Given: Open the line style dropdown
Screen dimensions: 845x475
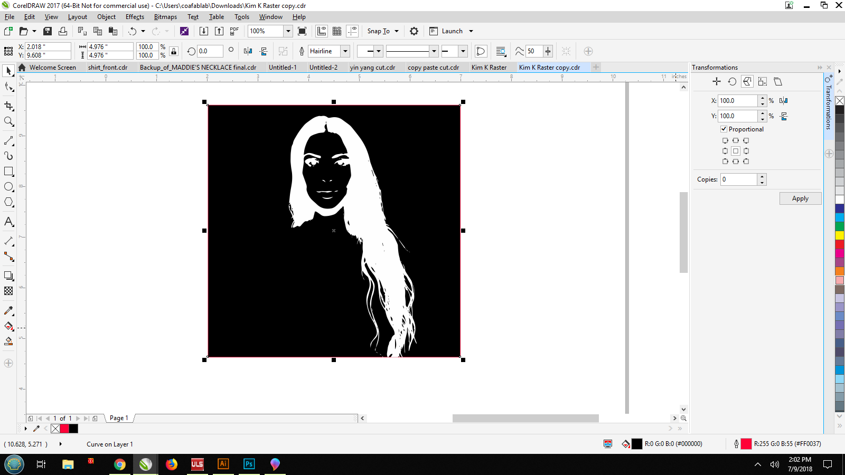Looking at the screenshot, I should point(434,51).
